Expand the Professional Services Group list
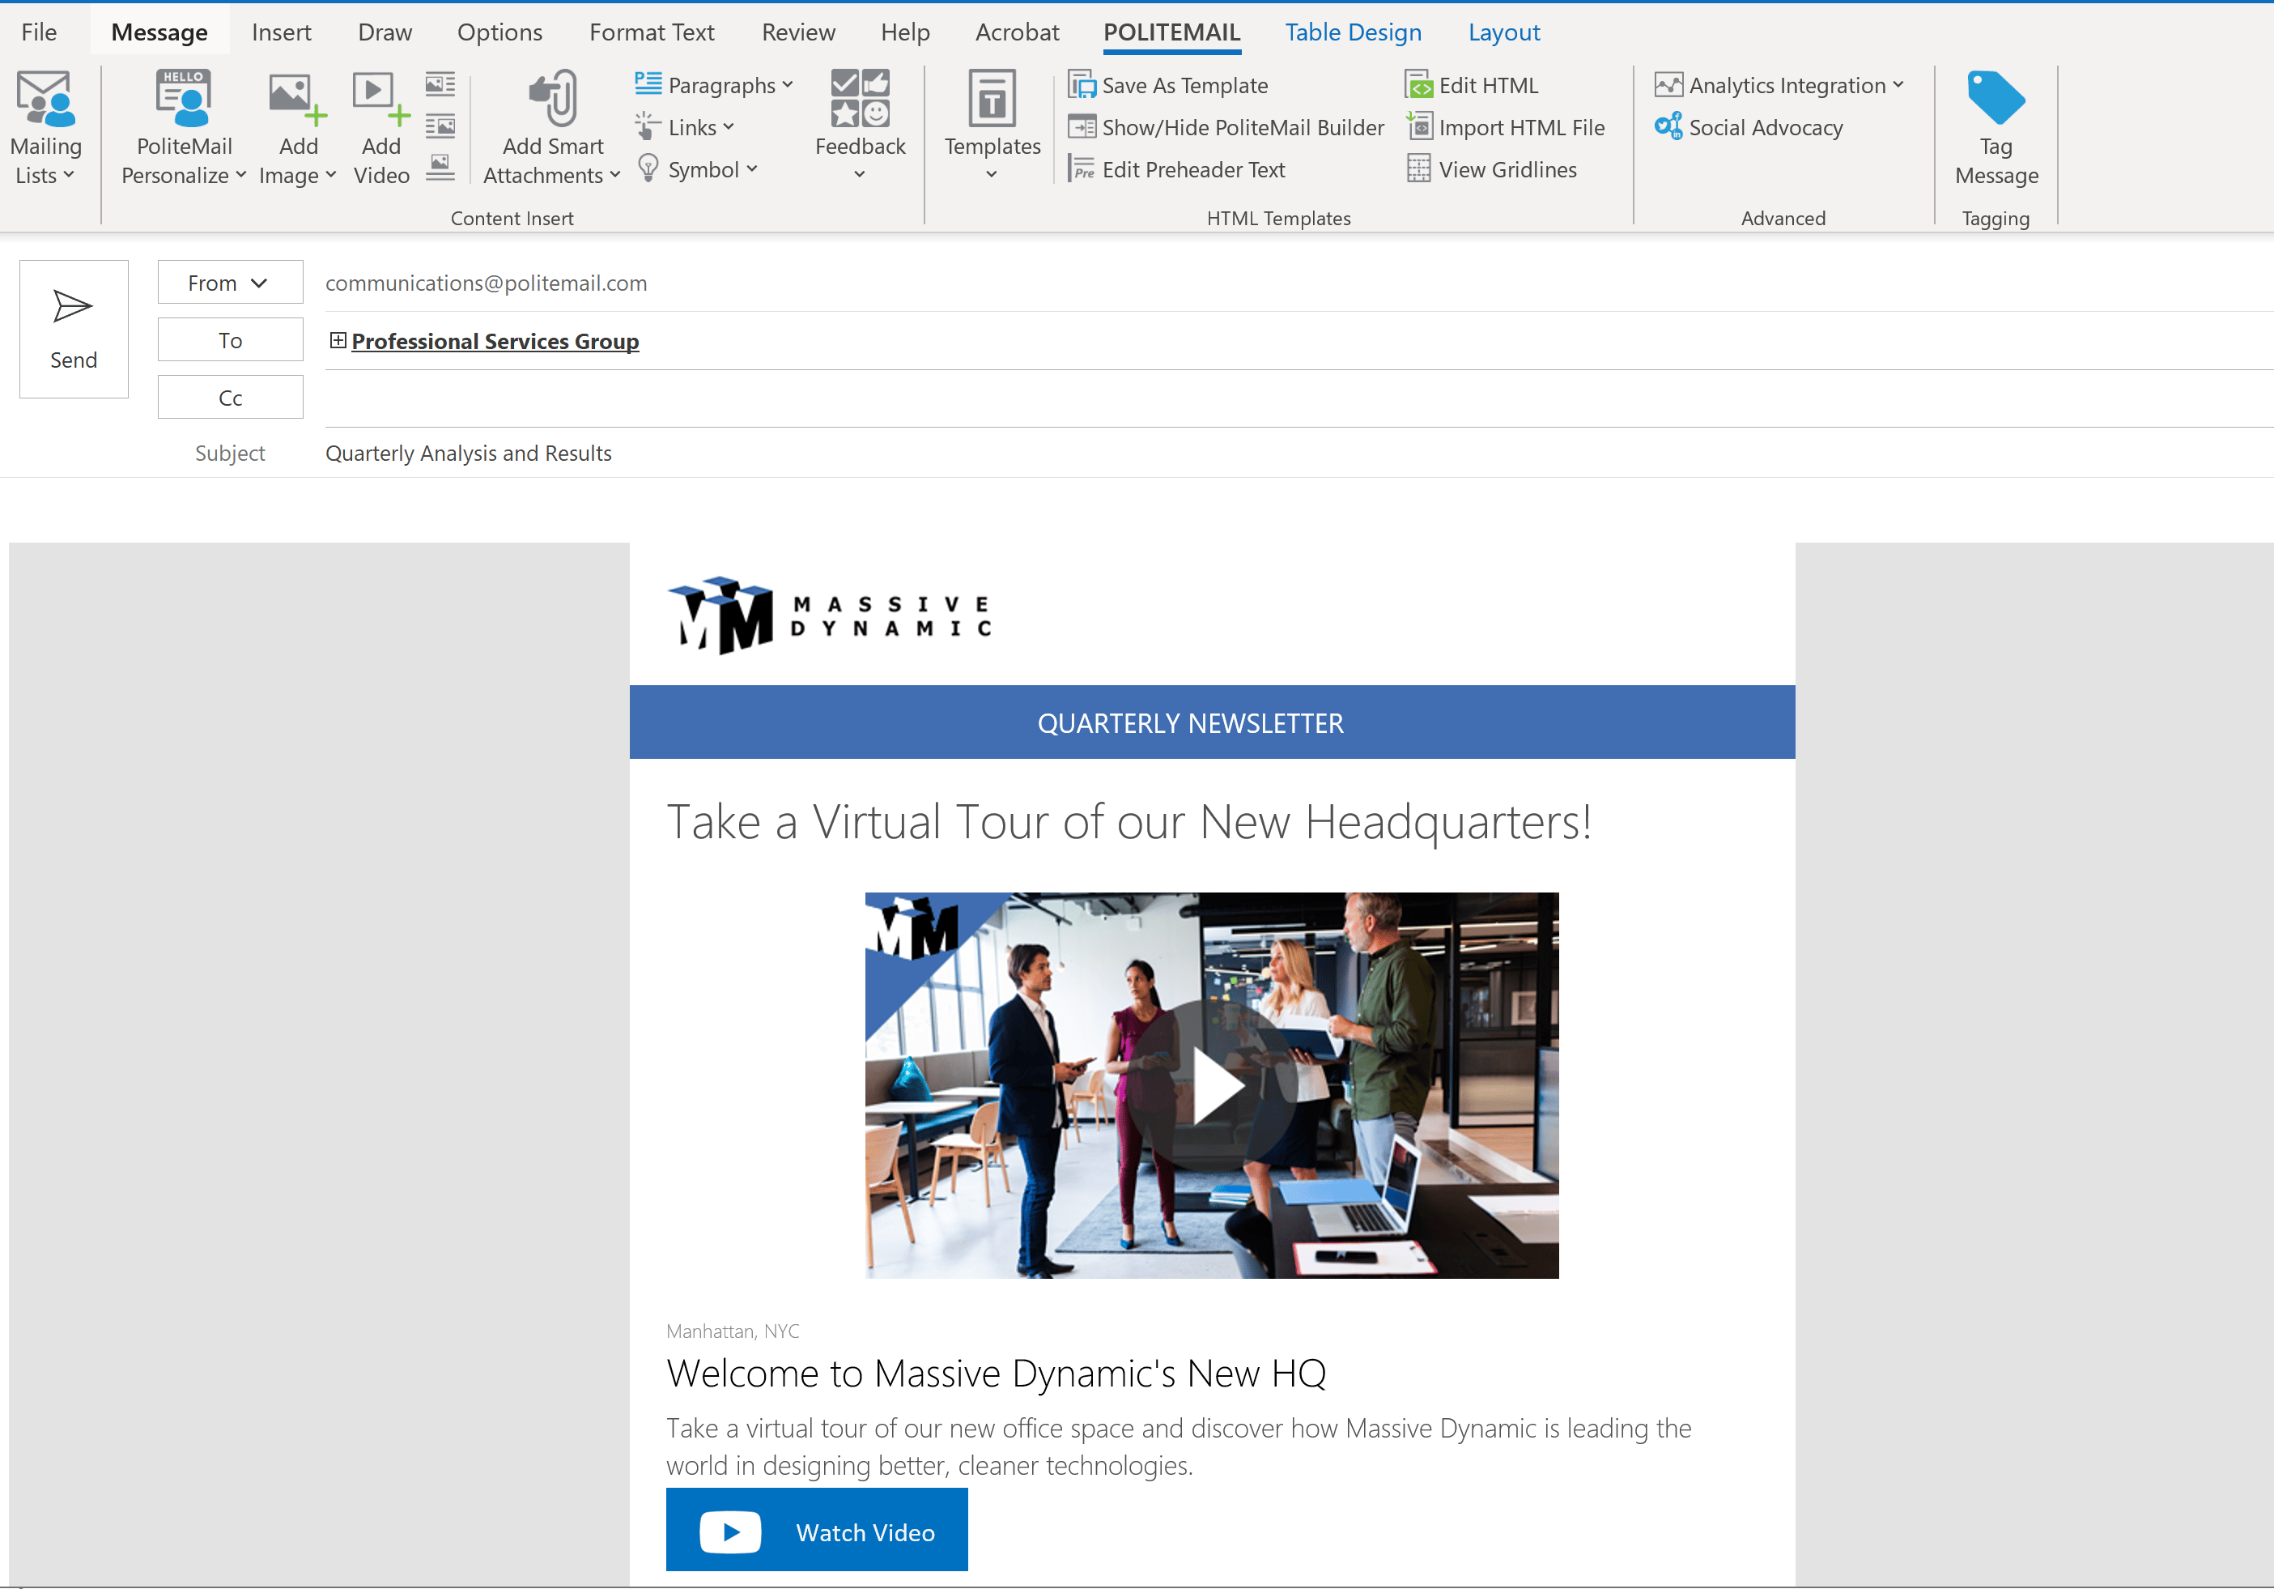Viewport: 2274px width, 1589px height. [338, 341]
